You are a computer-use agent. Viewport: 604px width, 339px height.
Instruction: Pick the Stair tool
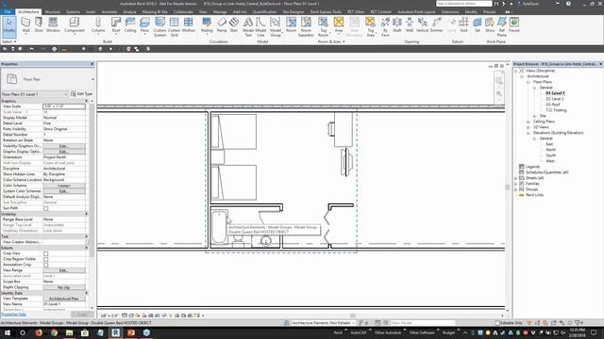point(234,25)
